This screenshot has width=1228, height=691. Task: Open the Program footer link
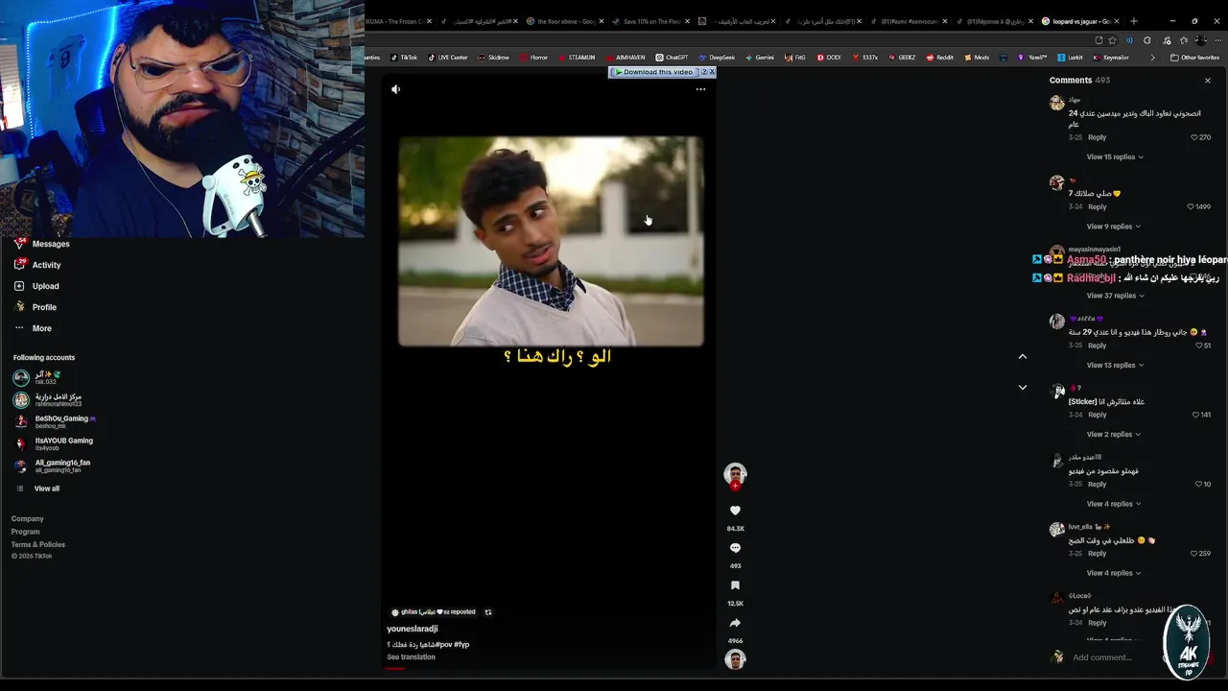point(25,532)
